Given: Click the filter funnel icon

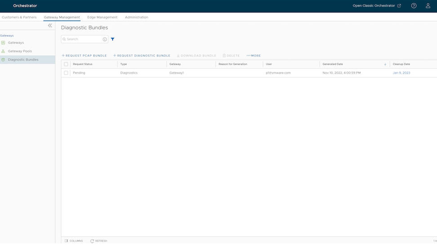Looking at the screenshot, I should tap(113, 39).
